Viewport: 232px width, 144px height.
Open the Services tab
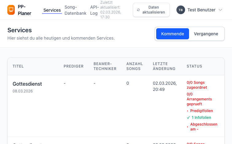(52, 10)
